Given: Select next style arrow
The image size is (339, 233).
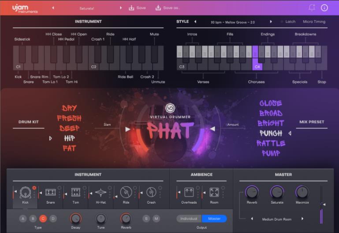Looking at the screenshot, I should (x=271, y=22).
